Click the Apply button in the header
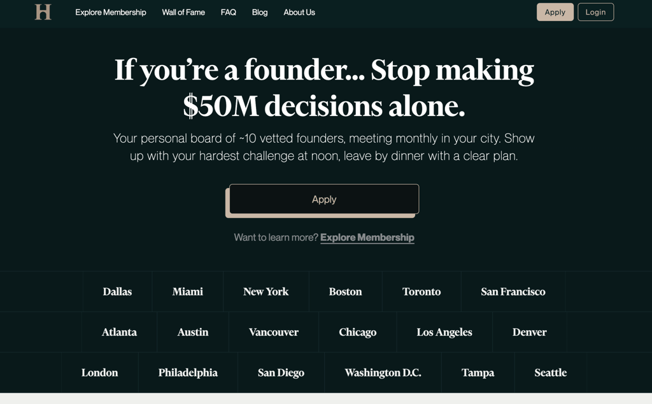 (555, 12)
